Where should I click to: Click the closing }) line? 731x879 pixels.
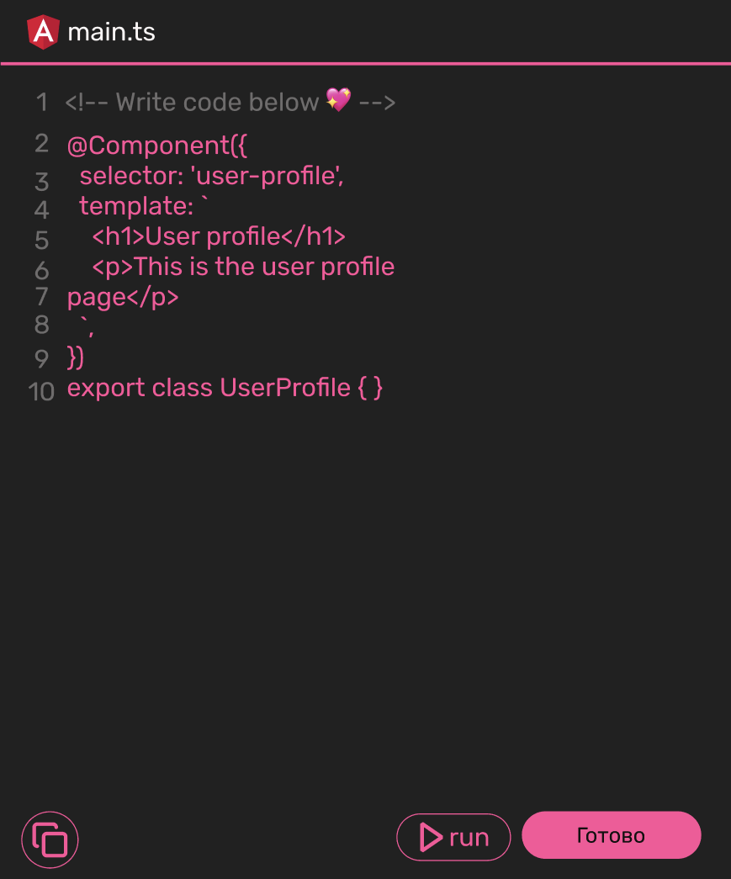click(76, 357)
